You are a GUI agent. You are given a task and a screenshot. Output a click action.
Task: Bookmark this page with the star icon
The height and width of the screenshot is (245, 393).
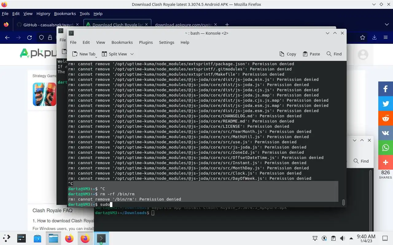[363, 37]
